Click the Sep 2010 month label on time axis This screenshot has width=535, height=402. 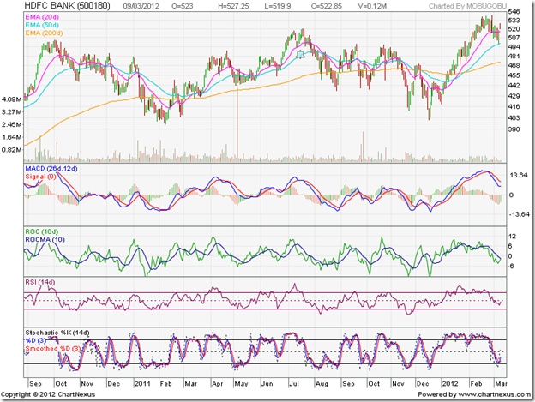click(x=35, y=384)
